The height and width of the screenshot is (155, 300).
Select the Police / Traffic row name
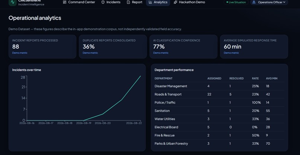tap(165, 103)
